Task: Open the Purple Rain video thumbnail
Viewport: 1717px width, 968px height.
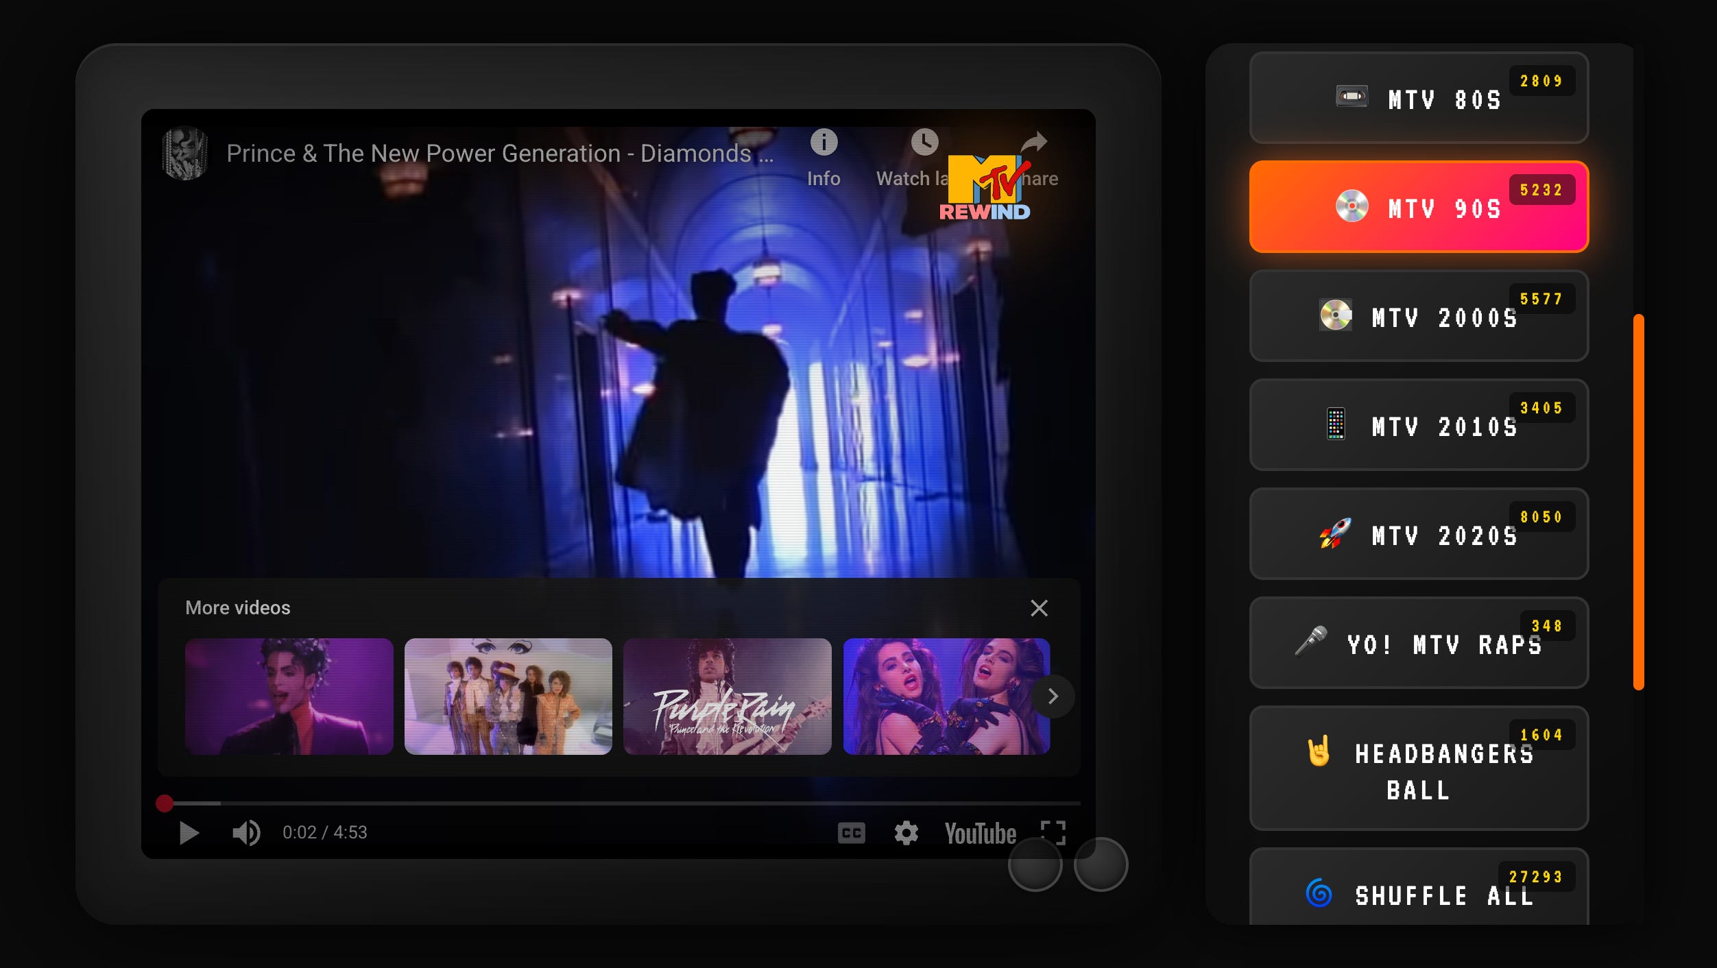Action: click(727, 697)
